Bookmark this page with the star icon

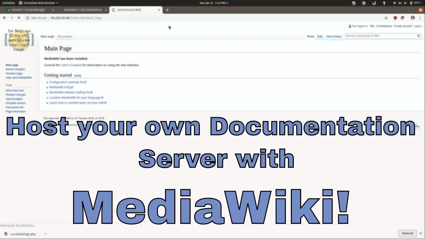(386, 18)
